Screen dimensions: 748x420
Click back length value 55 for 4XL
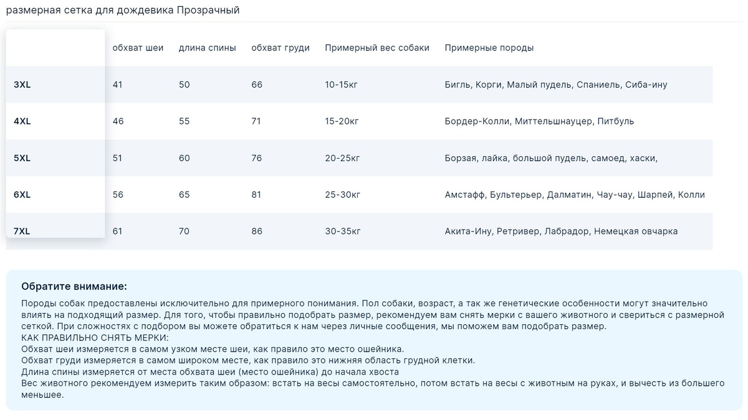tap(184, 121)
